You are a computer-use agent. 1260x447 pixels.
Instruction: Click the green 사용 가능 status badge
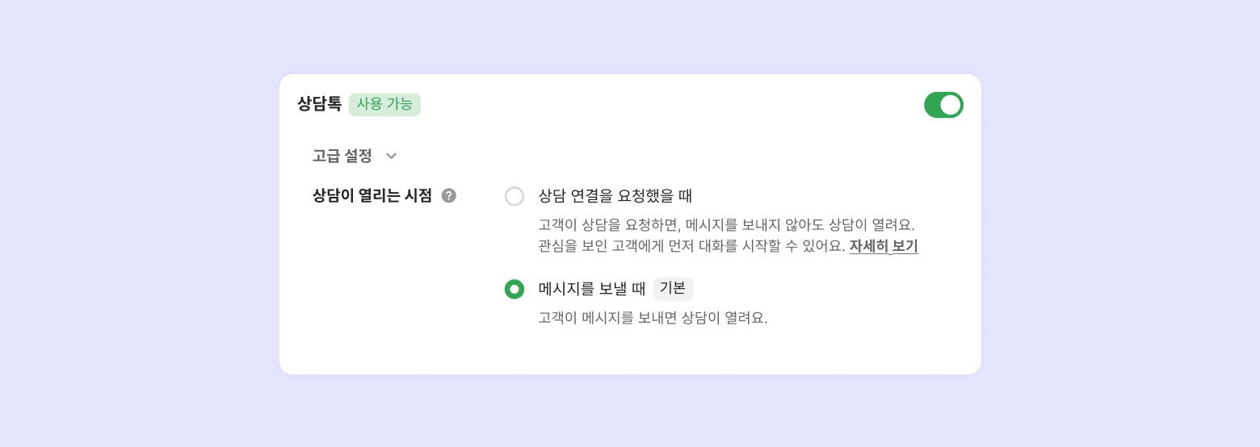tap(384, 105)
